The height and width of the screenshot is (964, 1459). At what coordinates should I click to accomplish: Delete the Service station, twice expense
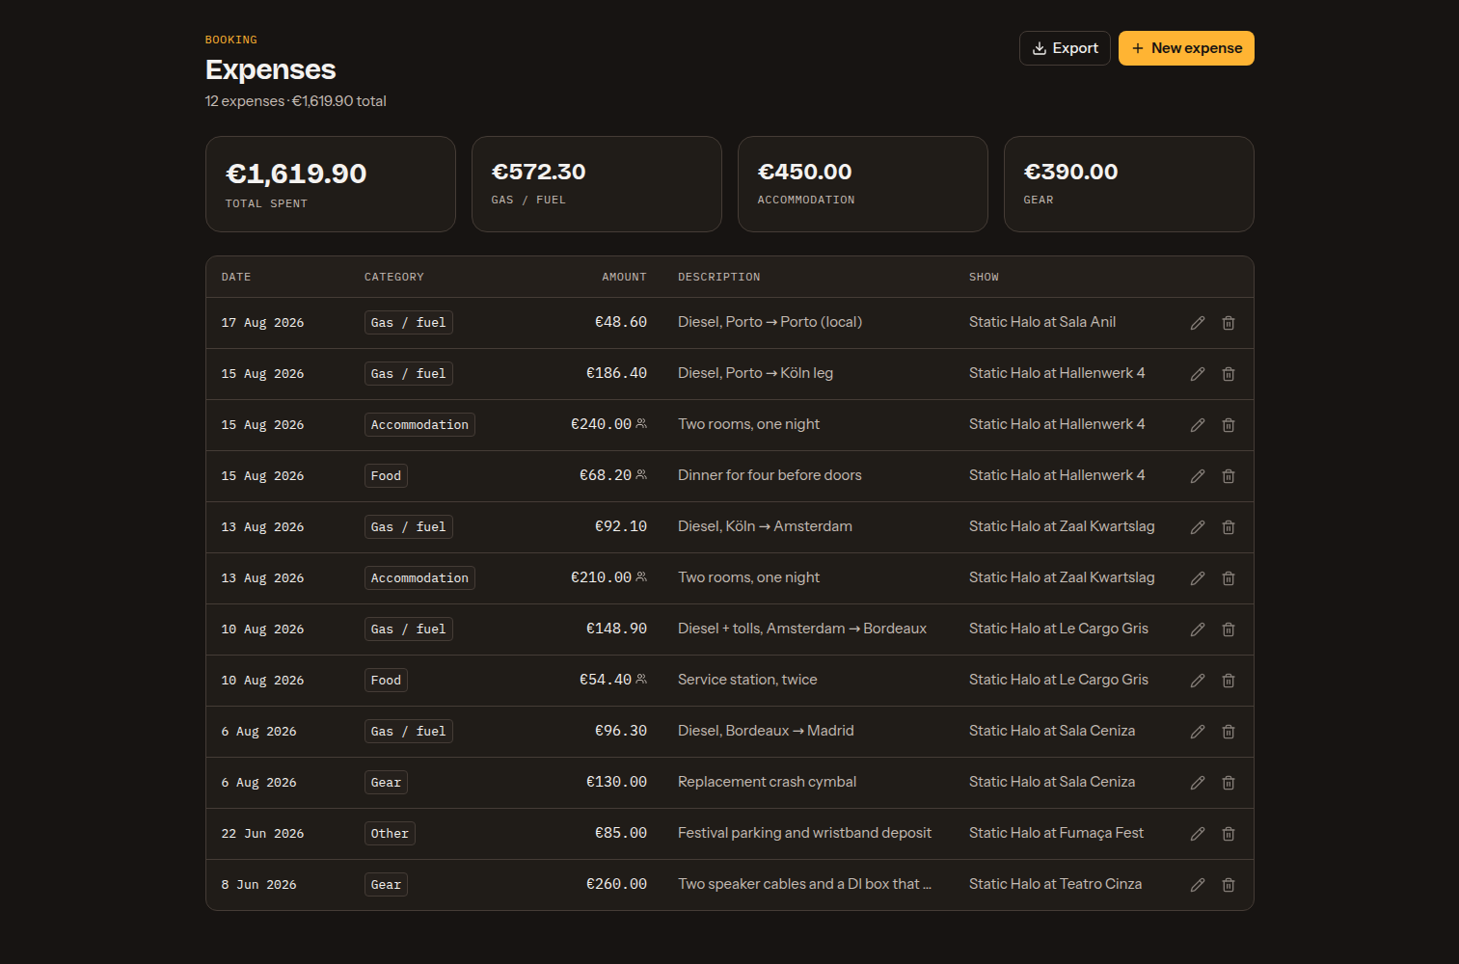click(x=1229, y=681)
